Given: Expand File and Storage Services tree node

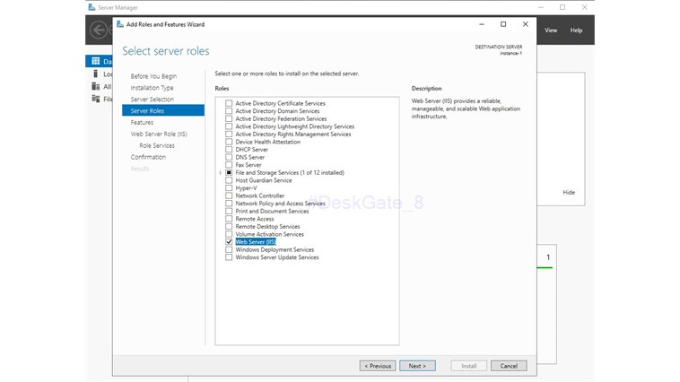Looking at the screenshot, I should (x=221, y=172).
